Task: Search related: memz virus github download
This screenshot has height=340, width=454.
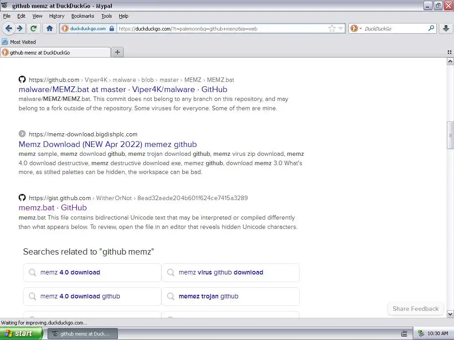Action: point(231,272)
